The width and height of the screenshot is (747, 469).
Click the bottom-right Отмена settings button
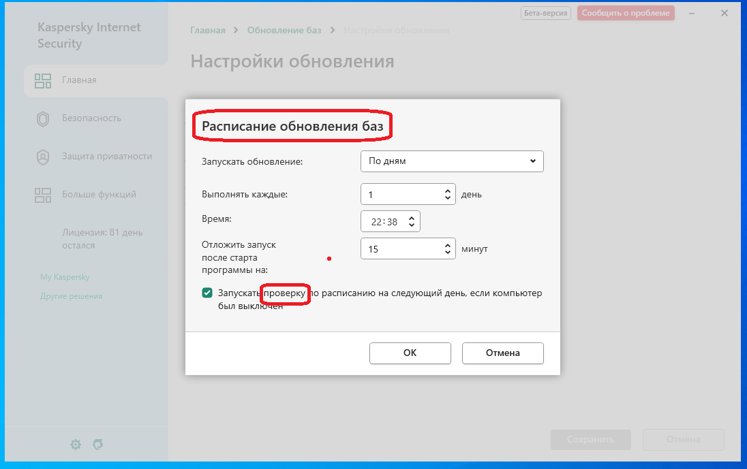click(683, 440)
